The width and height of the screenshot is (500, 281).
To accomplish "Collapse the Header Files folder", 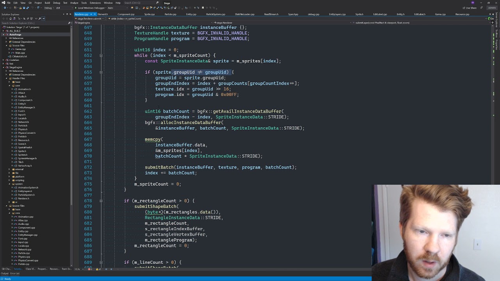I will pos(7,78).
